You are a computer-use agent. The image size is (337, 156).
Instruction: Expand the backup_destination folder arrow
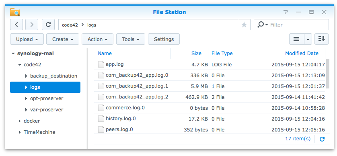point(26,76)
